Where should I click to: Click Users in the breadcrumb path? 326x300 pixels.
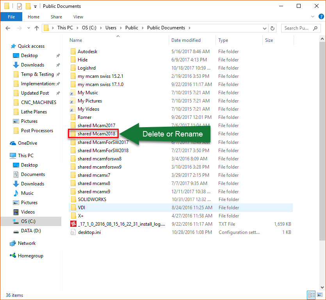(111, 28)
